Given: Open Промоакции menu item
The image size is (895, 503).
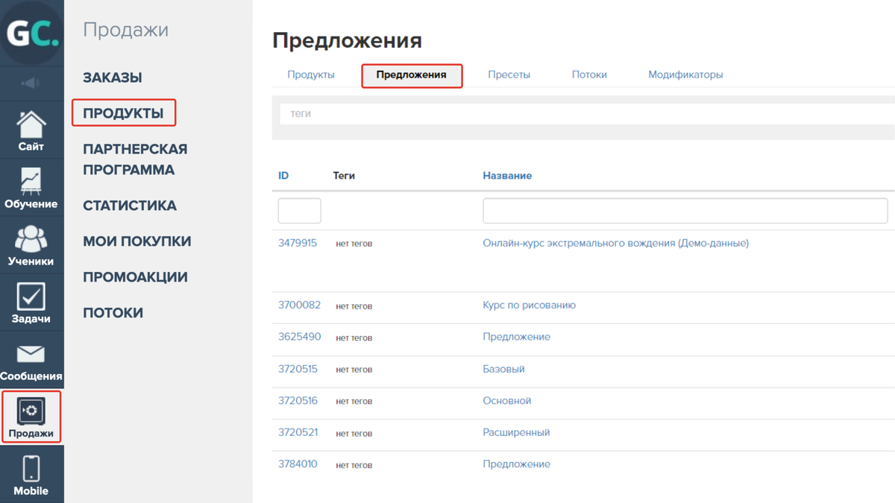Looking at the screenshot, I should pos(135,277).
